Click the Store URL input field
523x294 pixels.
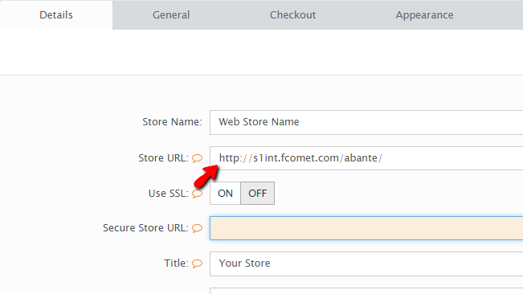(366, 158)
